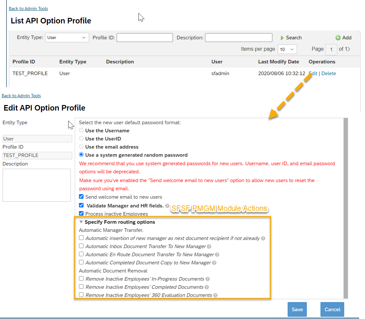Click help icon for Remove Inactive Employees' 360 Evaluation Documents

tap(215, 295)
